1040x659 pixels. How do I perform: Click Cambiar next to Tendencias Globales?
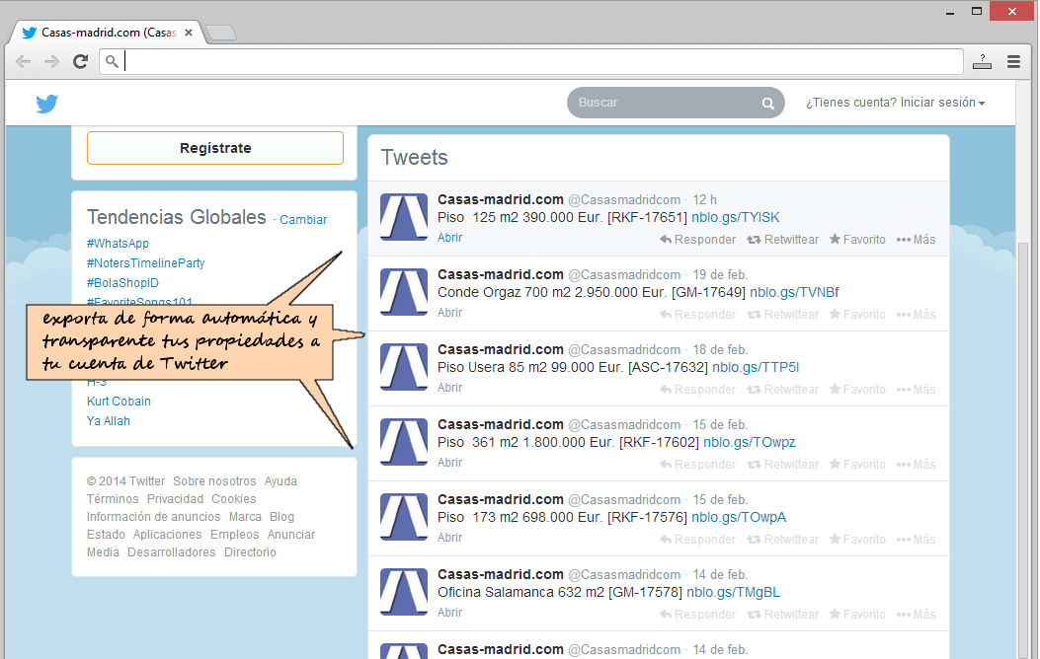303,220
